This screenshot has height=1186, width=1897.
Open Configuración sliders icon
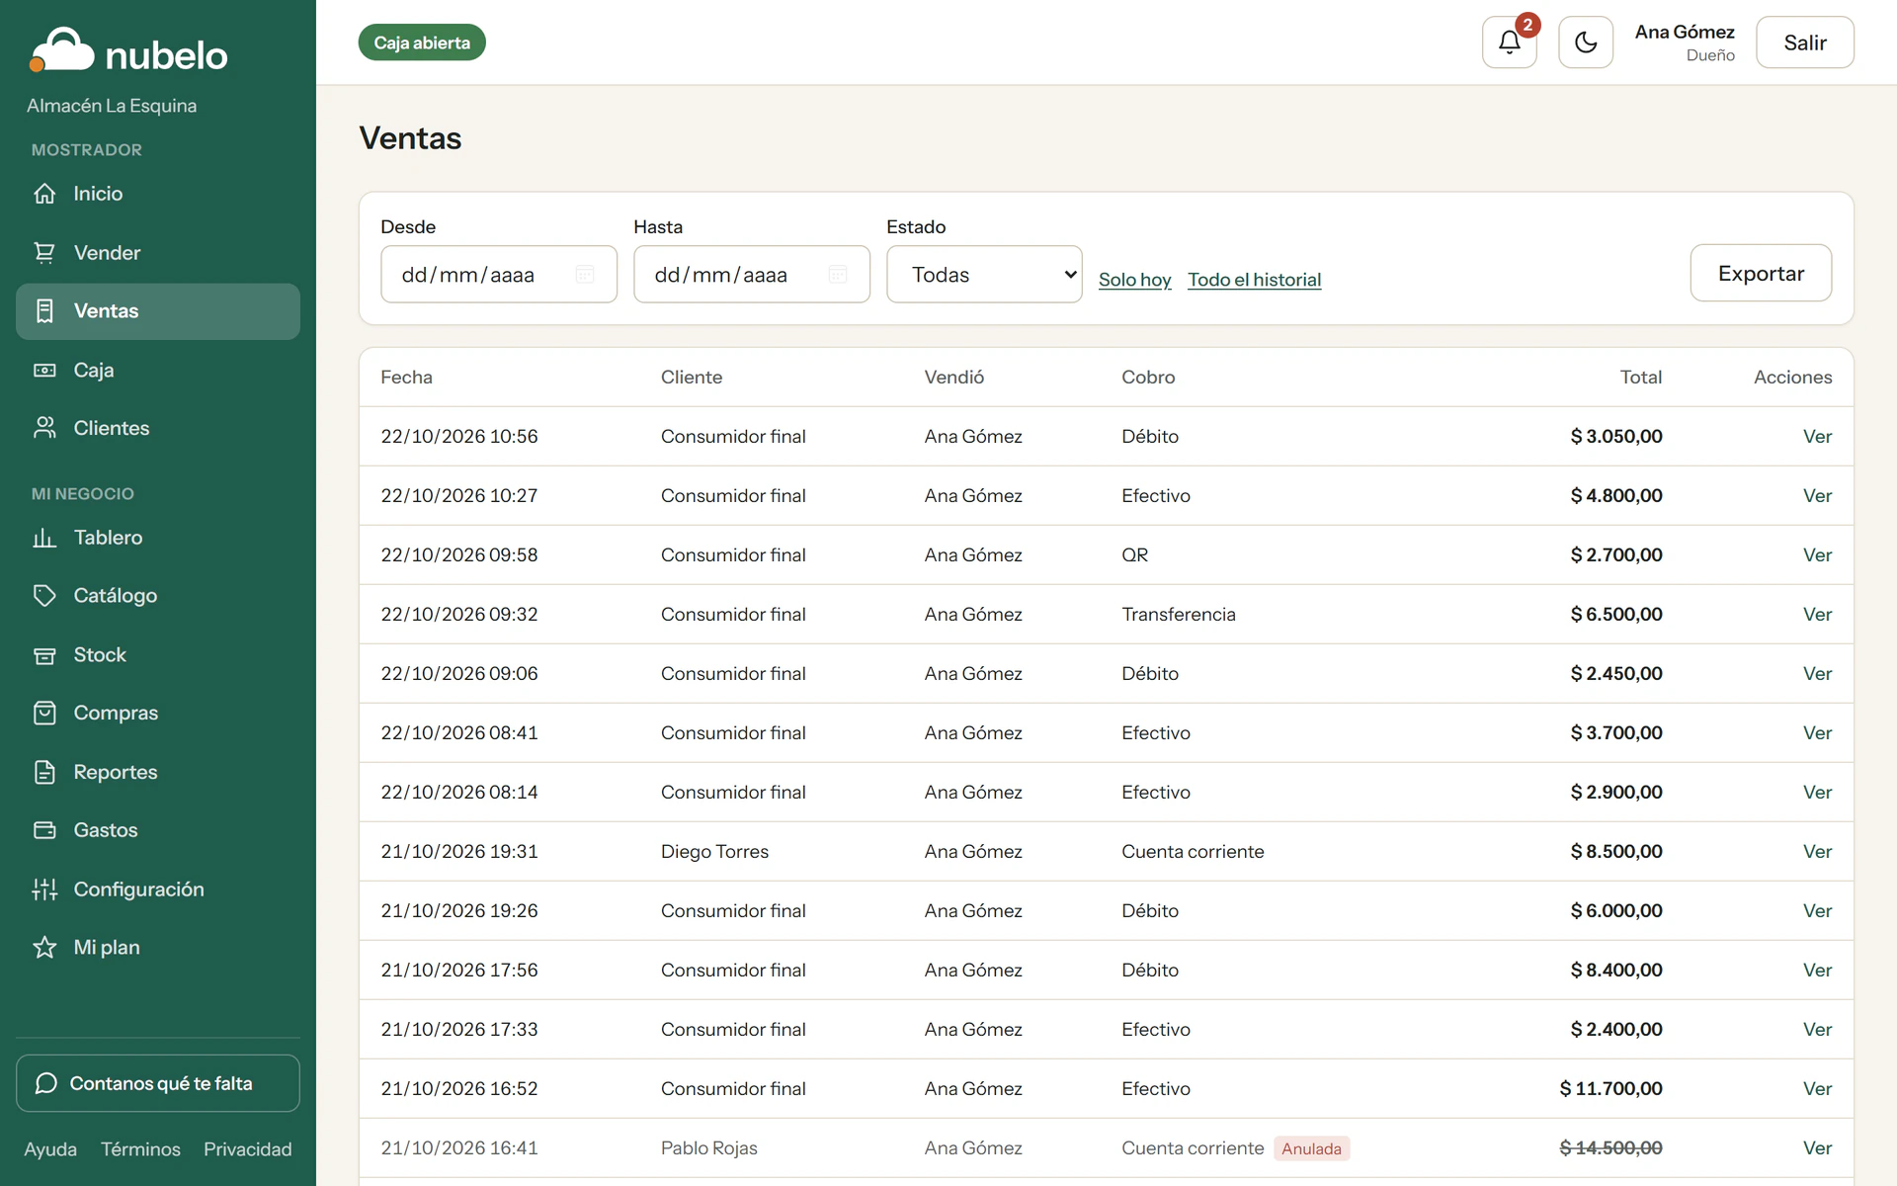(x=44, y=889)
